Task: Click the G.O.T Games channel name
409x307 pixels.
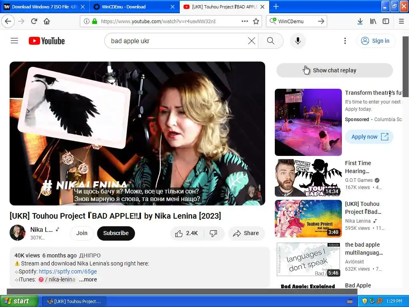Action: [359, 180]
